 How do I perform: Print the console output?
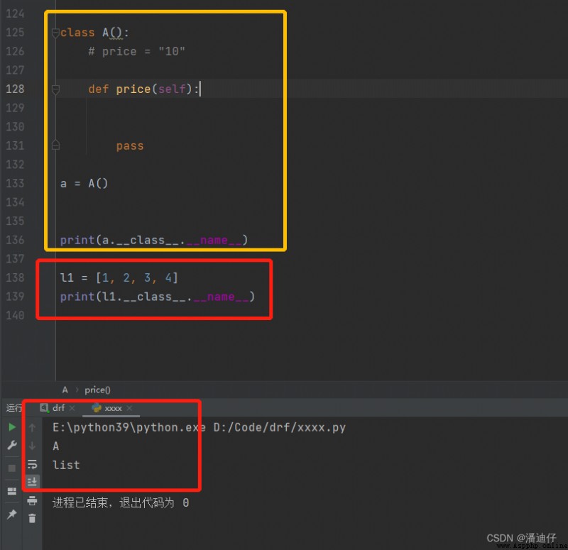[x=32, y=501]
